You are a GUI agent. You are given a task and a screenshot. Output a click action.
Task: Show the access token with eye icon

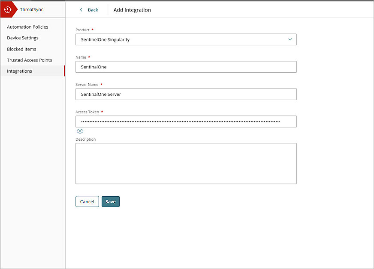click(x=80, y=131)
